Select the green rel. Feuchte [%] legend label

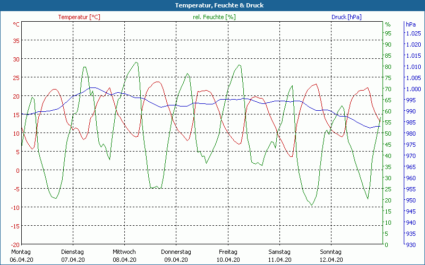click(214, 17)
